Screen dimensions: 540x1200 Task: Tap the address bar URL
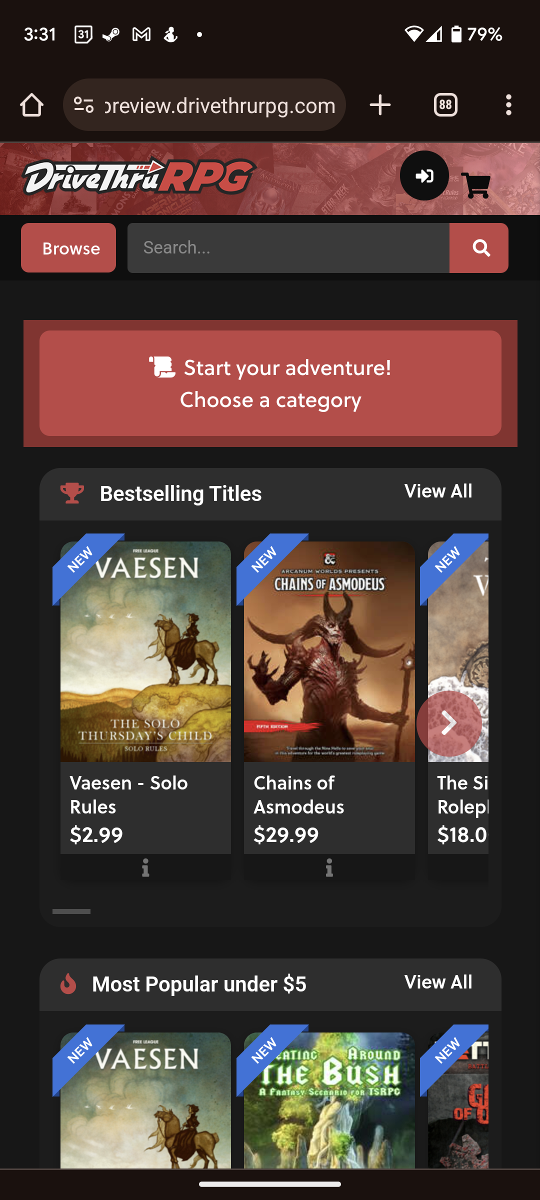point(220,105)
